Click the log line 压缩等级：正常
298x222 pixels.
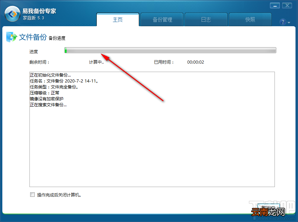[x=45, y=93]
